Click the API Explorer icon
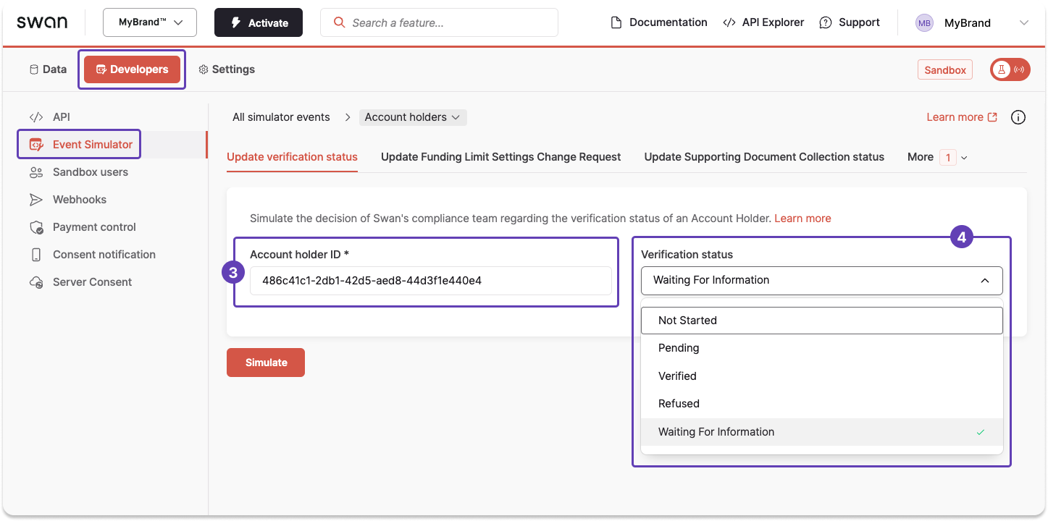 click(x=729, y=22)
